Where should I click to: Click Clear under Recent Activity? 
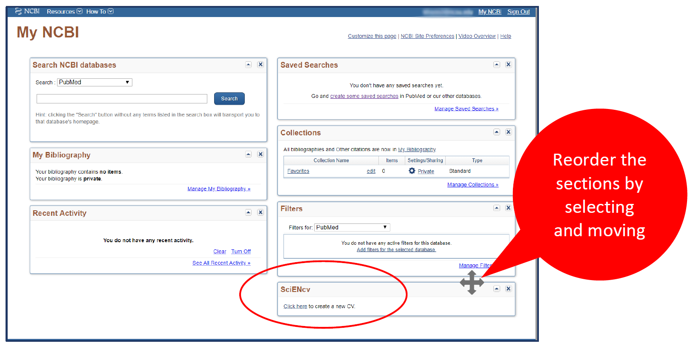click(220, 252)
